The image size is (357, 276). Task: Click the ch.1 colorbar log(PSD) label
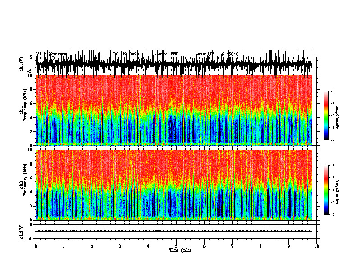click(338, 118)
